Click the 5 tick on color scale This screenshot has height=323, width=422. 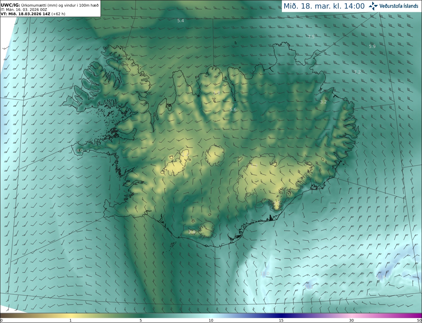click(x=141, y=320)
